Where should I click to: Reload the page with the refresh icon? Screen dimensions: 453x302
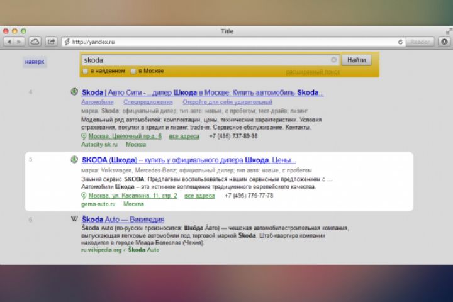(400, 42)
